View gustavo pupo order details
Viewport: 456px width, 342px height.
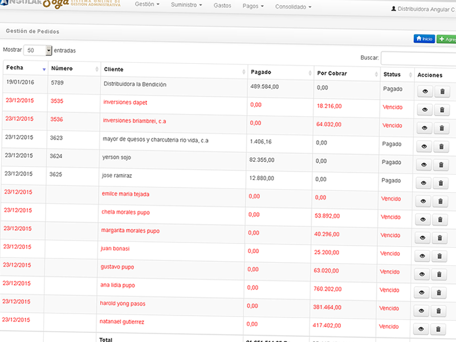pos(423,274)
